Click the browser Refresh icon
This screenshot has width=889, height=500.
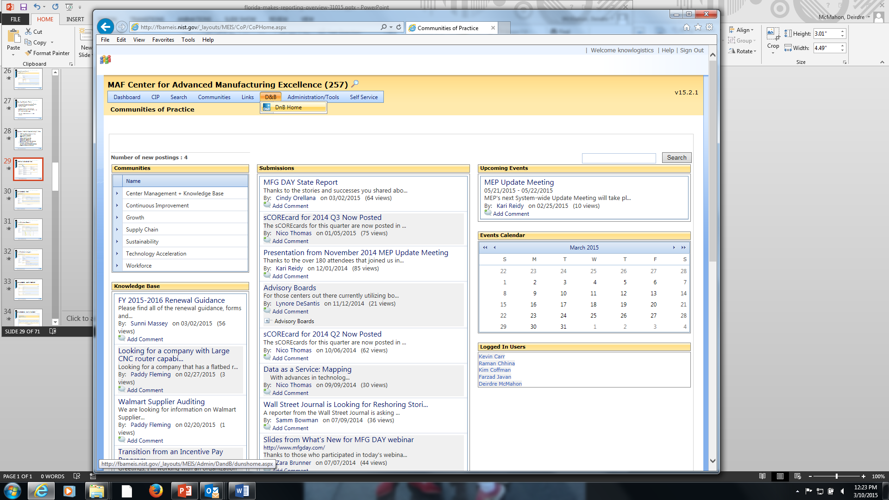[x=399, y=27]
